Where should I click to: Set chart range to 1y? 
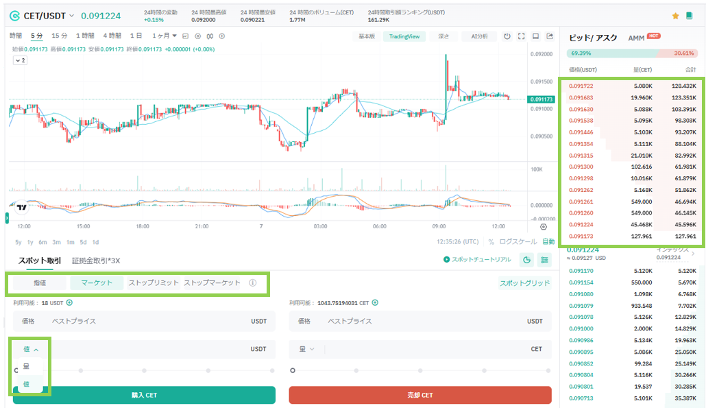click(30, 242)
